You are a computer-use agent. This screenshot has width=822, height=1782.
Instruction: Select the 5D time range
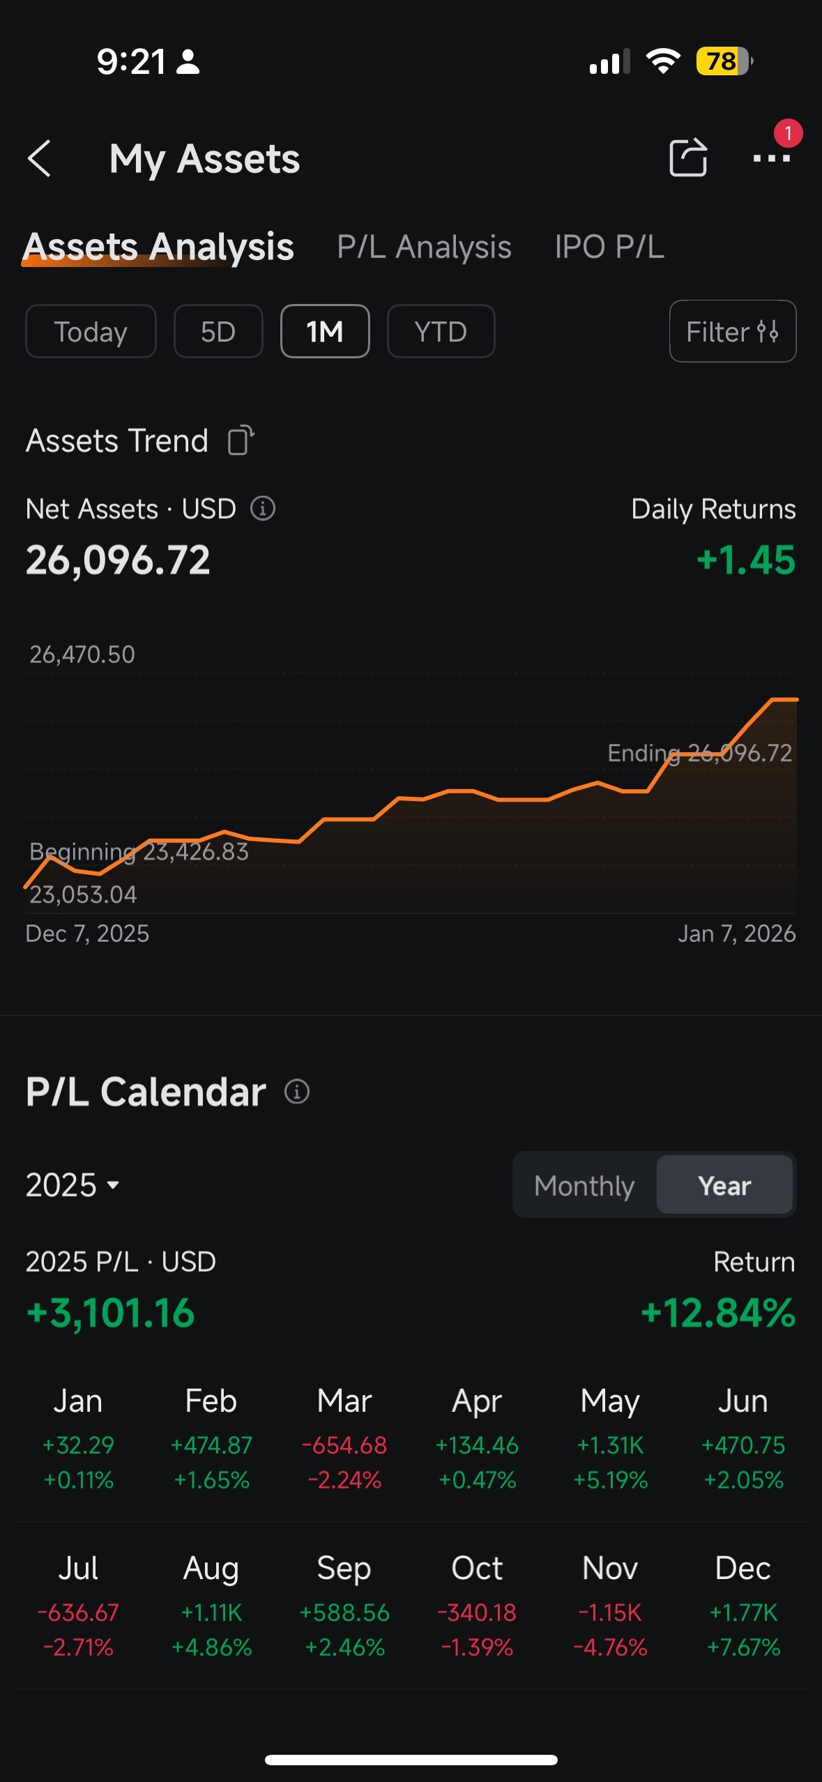tap(218, 331)
